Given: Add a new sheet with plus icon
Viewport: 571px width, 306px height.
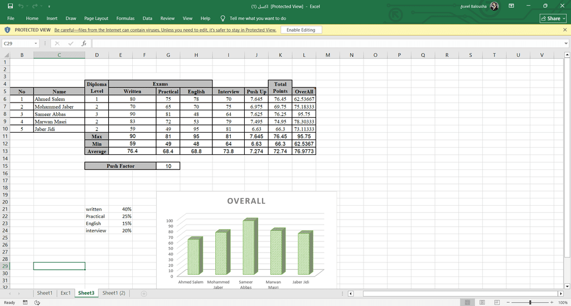Looking at the screenshot, I should [x=144, y=293].
